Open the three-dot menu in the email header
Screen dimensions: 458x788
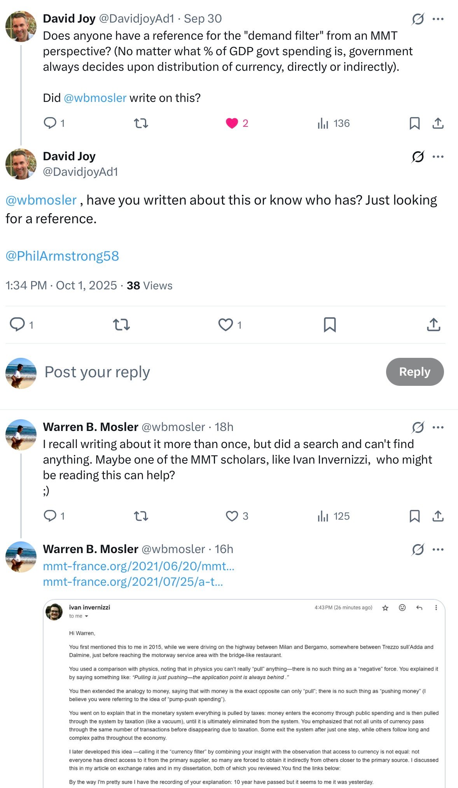(x=436, y=608)
